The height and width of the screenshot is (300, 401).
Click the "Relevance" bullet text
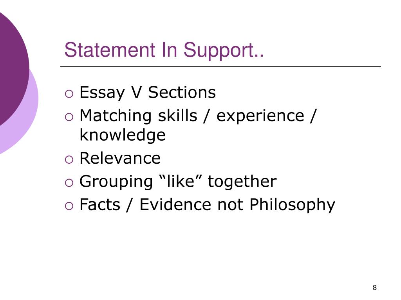point(120,158)
